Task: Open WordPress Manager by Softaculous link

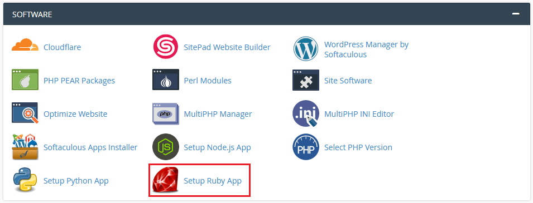Action: coord(367,49)
